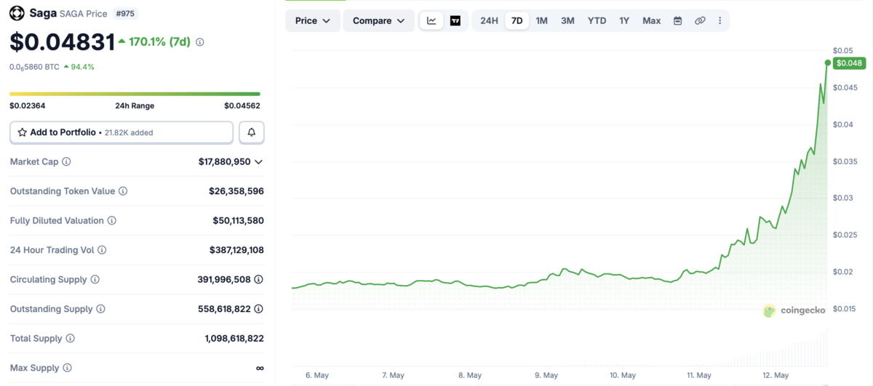Click the #975 rank badge
Viewport: 873px width, 386px height.
126,13
